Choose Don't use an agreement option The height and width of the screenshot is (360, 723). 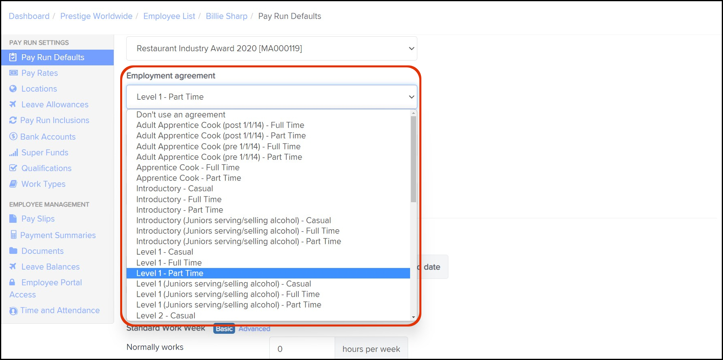(181, 115)
